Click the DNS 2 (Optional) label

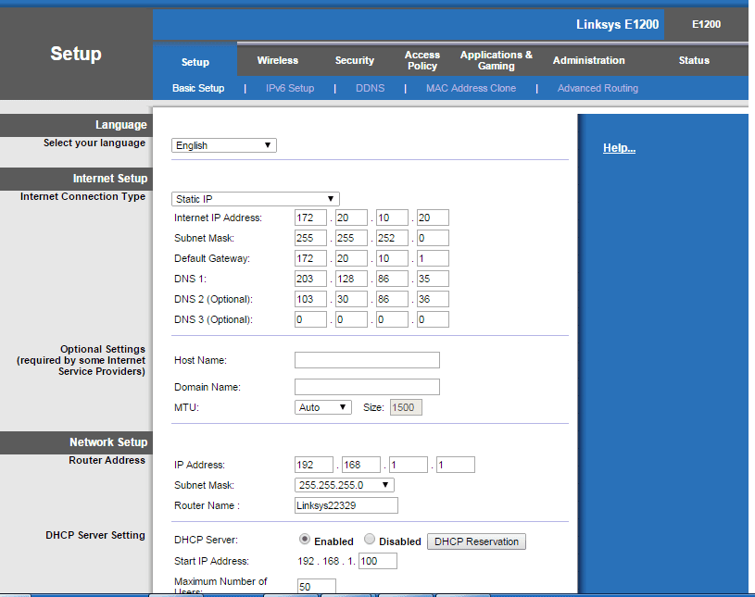(213, 299)
